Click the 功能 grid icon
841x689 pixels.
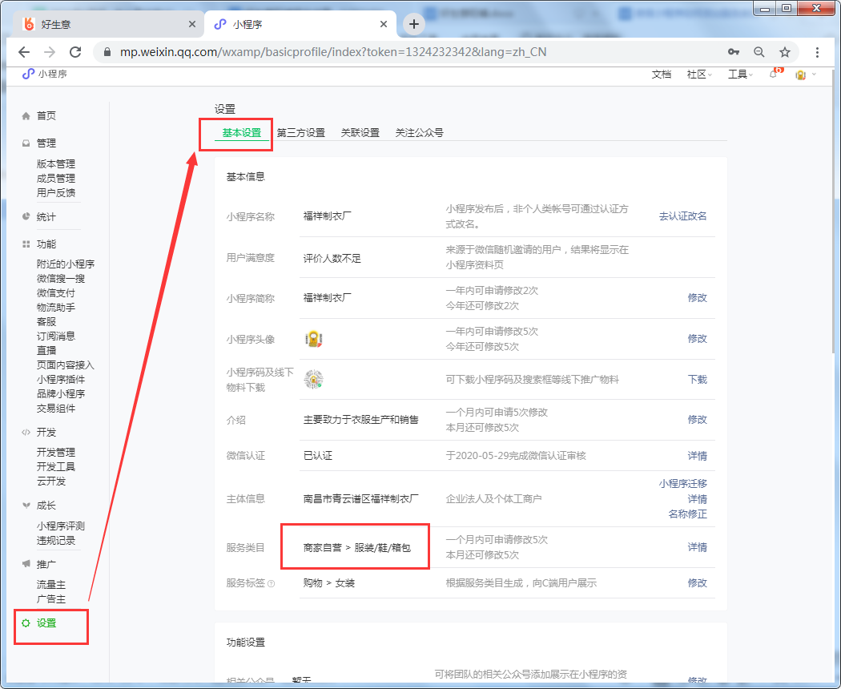pos(26,244)
